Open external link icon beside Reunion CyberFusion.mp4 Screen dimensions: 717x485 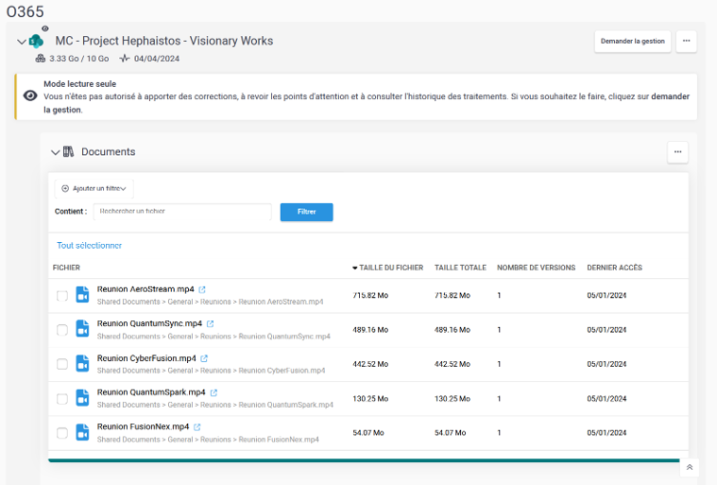pyautogui.click(x=204, y=358)
